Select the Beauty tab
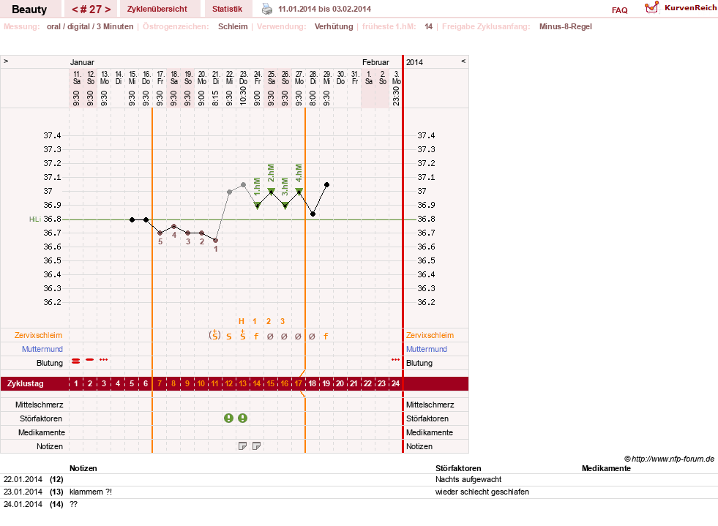The width and height of the screenshot is (718, 526). (x=29, y=10)
